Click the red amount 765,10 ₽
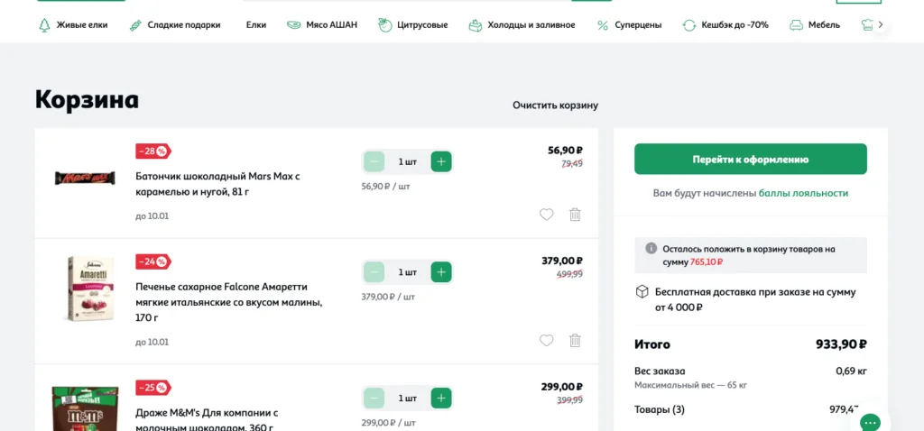The height and width of the screenshot is (431, 924). 706,261
